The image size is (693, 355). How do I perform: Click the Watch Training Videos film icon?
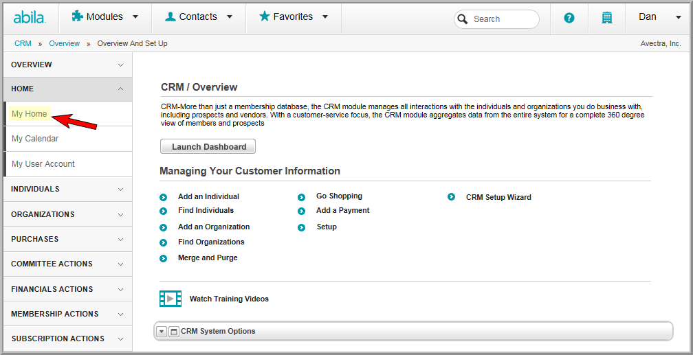170,299
